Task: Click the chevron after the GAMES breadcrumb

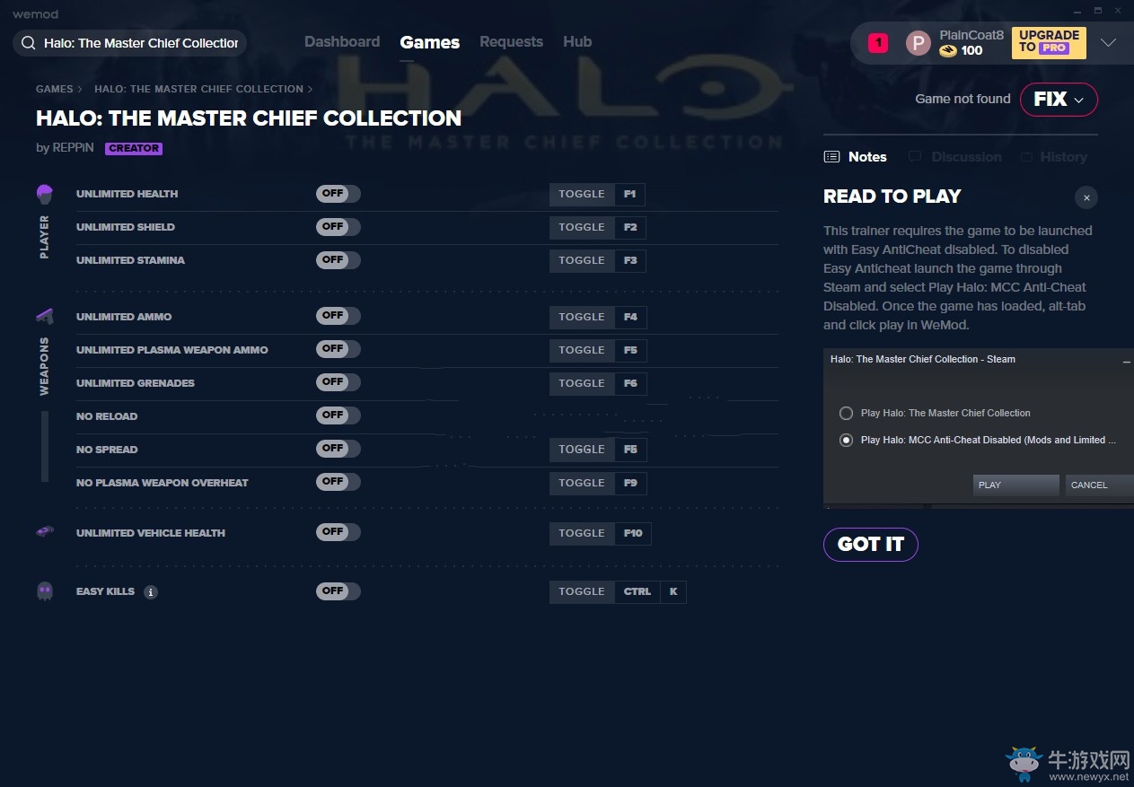Action: [80, 90]
